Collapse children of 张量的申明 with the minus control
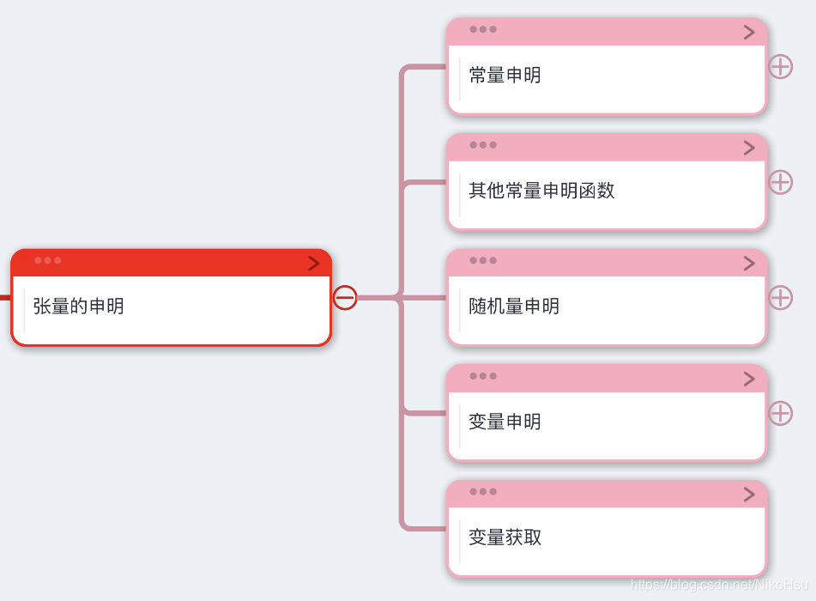Screen dimensions: 816x601 coord(346,297)
